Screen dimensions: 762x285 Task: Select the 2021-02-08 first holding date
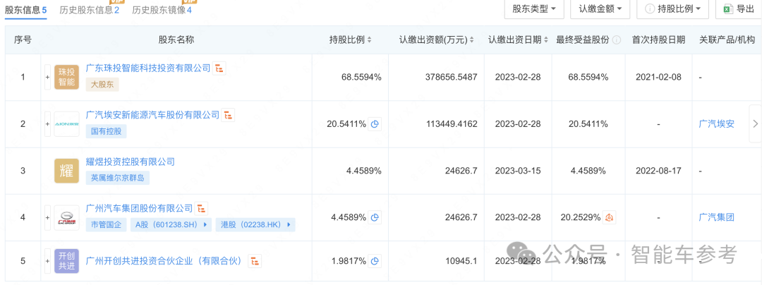(x=658, y=77)
